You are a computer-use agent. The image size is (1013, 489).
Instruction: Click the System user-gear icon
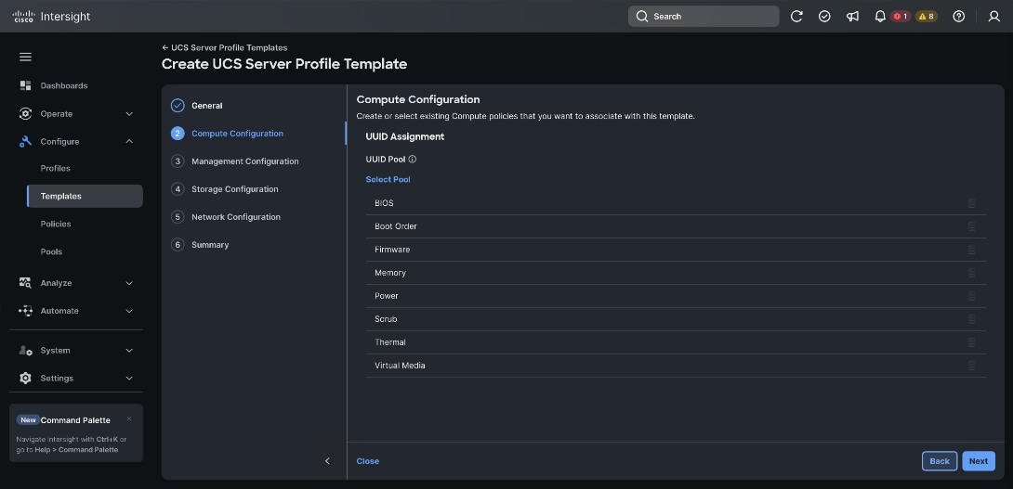point(25,351)
